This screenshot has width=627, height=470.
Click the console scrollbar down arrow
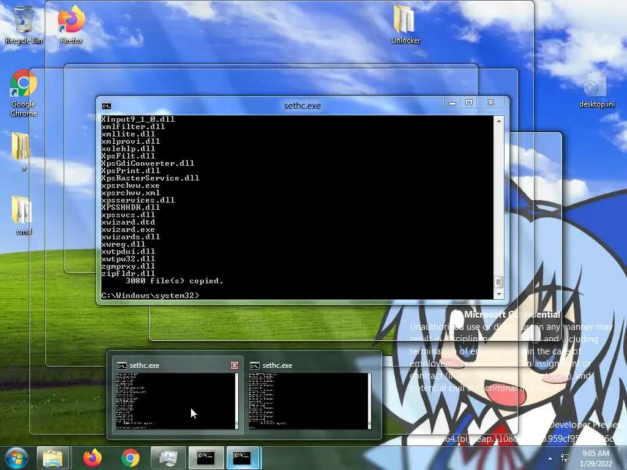coord(498,294)
